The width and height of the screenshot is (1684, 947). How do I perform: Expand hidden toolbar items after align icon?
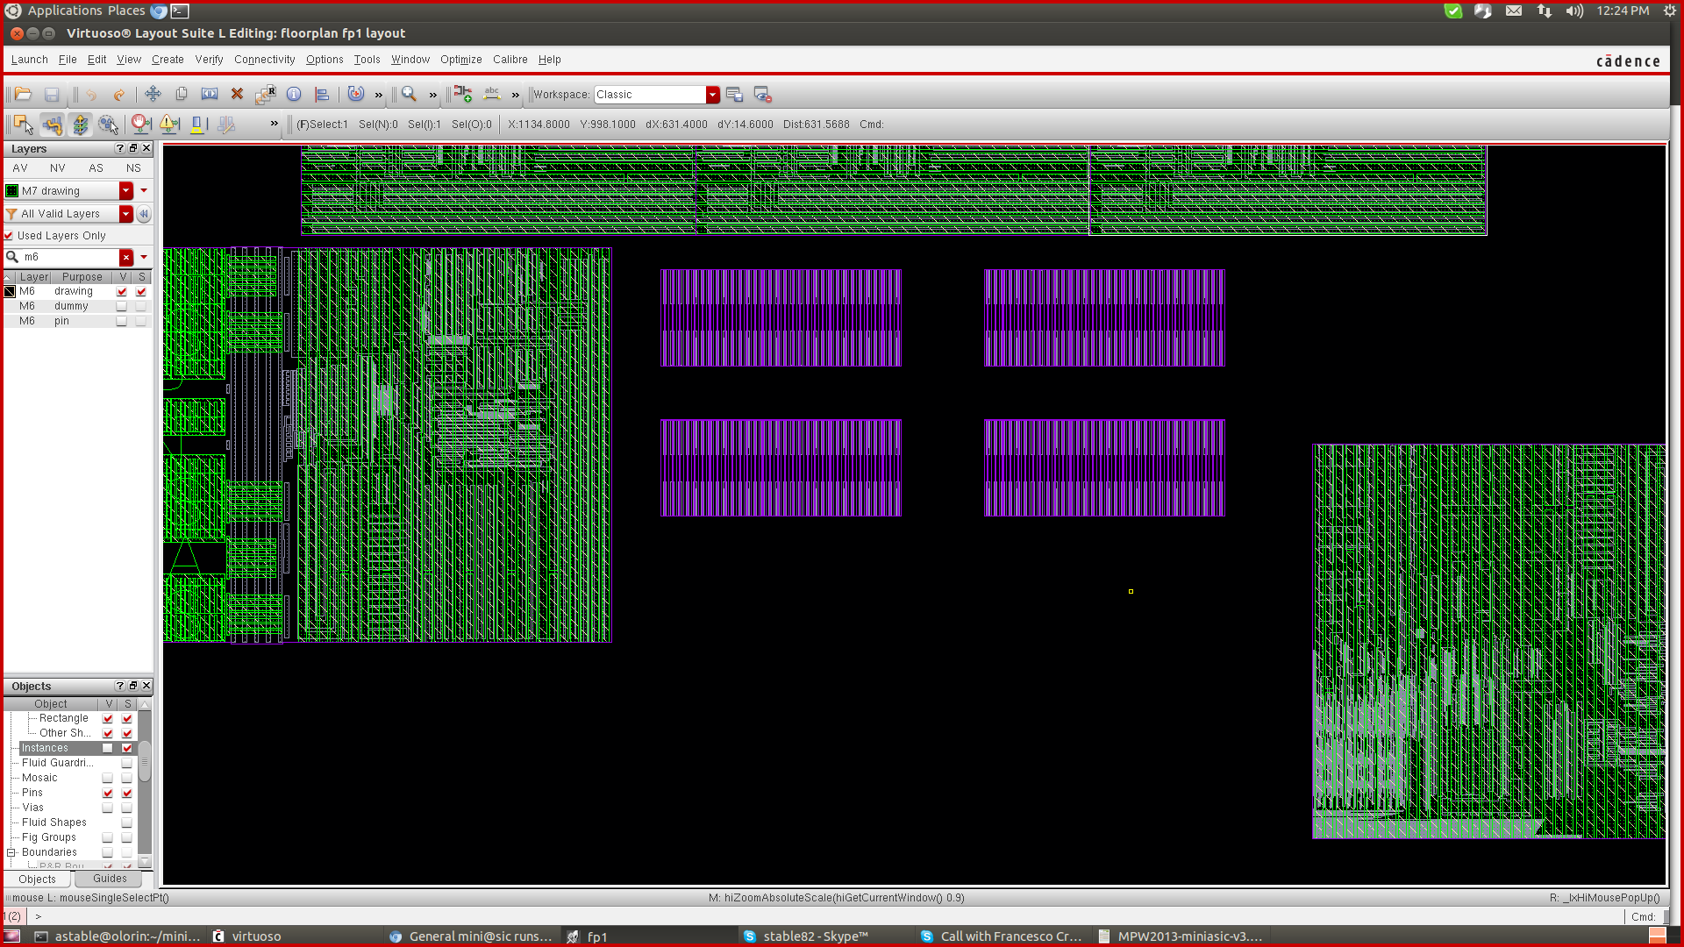tap(379, 95)
